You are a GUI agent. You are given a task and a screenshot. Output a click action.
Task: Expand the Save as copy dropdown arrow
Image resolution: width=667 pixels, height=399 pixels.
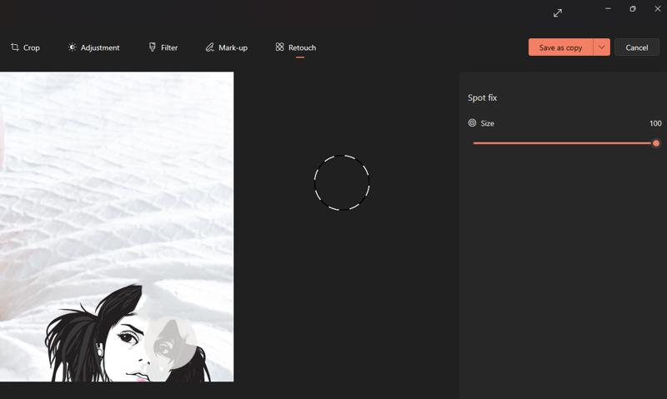(x=601, y=47)
